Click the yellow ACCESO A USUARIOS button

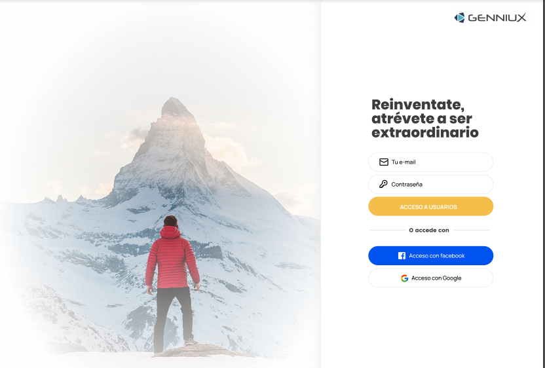(430, 206)
